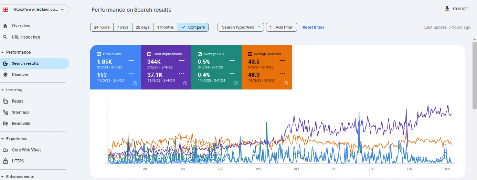Image resolution: width=477 pixels, height=180 pixels.
Task: Select the 28 days date range
Action: 142,27
